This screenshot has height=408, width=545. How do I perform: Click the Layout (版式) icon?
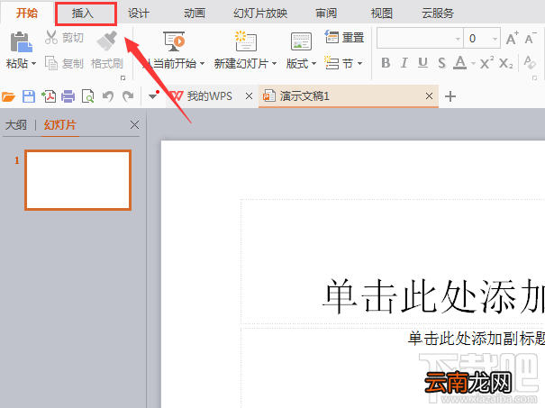click(x=301, y=41)
